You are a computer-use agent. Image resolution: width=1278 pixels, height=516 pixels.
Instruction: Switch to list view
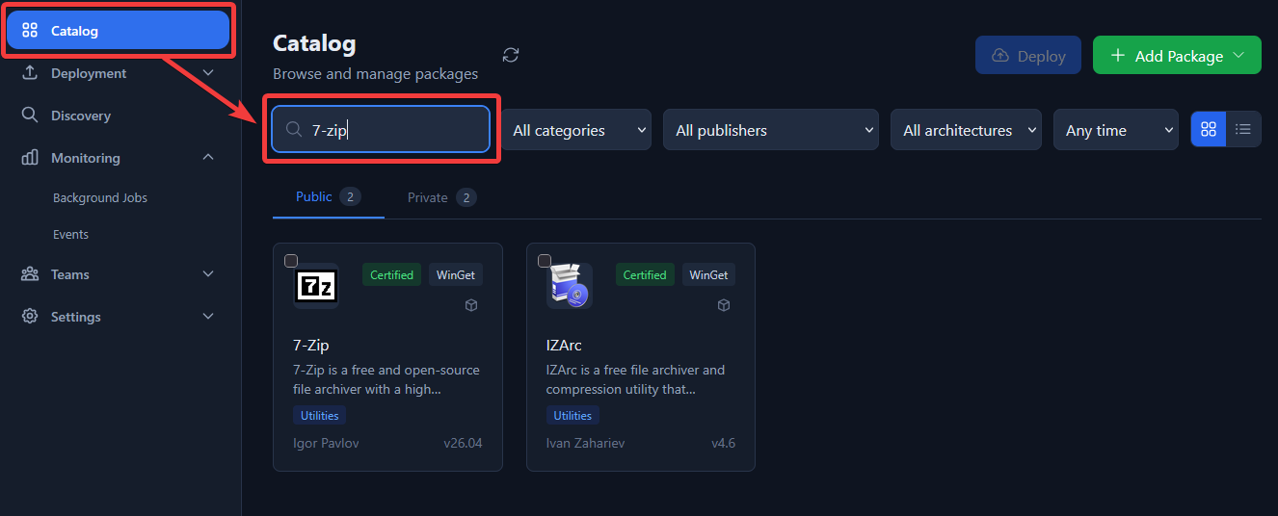[x=1243, y=129]
